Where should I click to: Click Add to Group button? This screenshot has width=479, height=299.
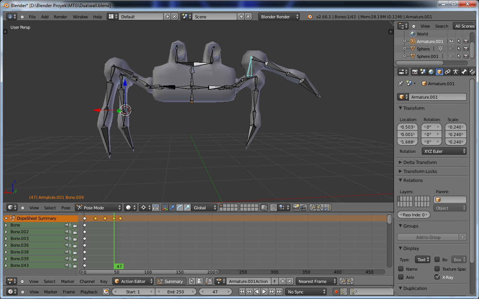point(428,237)
